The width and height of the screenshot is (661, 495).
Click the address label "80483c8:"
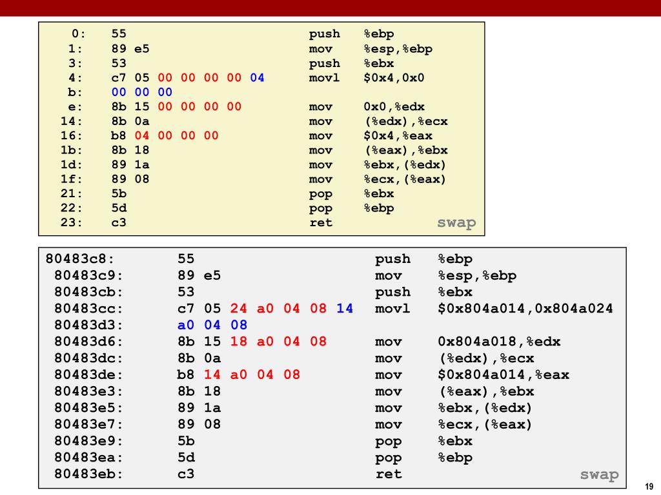pos(79,259)
